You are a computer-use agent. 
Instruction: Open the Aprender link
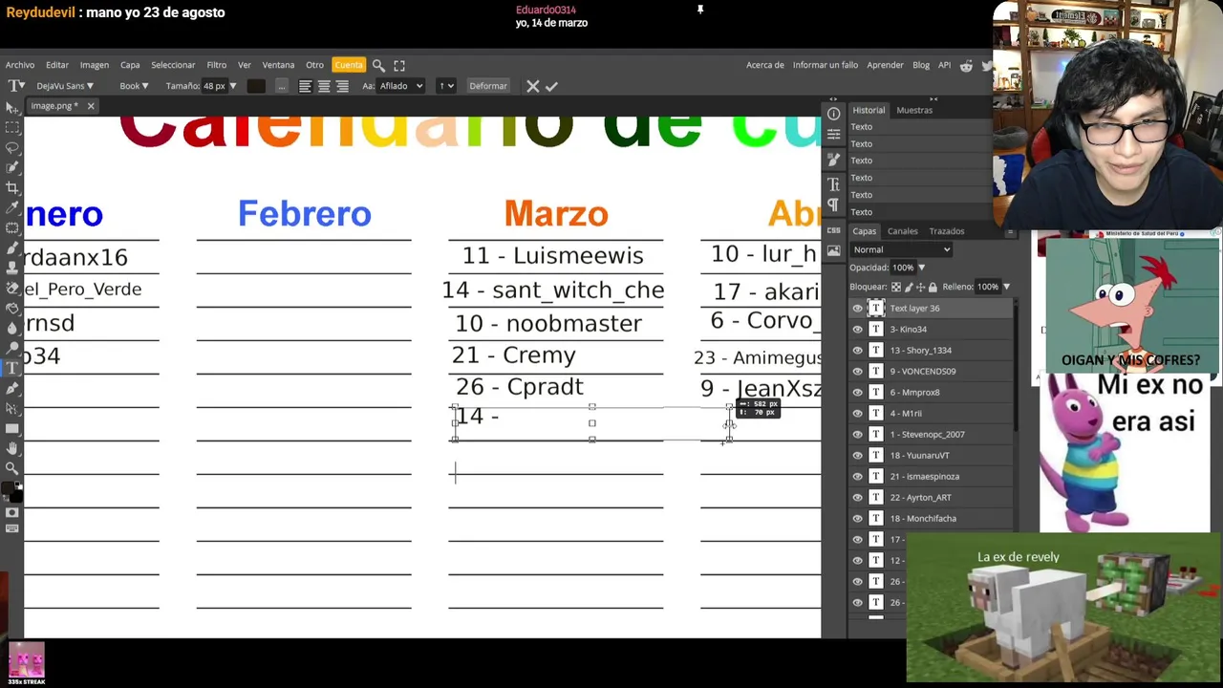(x=885, y=65)
